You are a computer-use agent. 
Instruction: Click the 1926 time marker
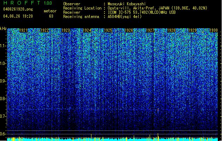(x=129, y=30)
